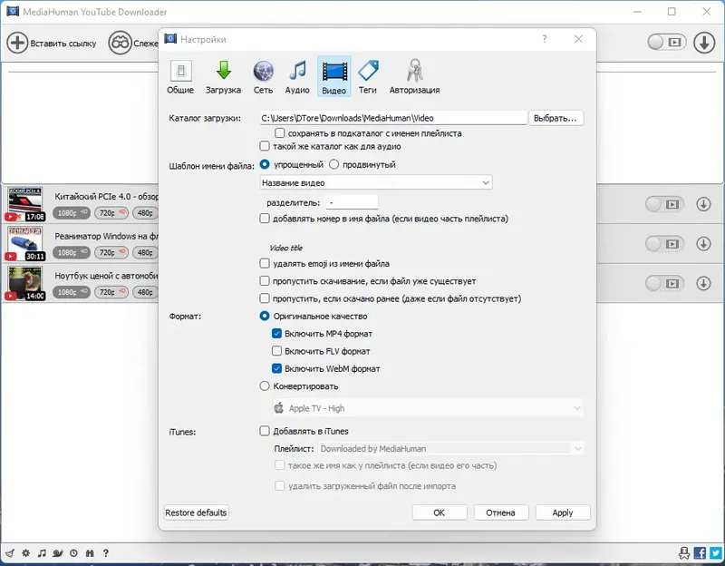Enable 'сохранять в подкаталог с именем плейлиста'
This screenshot has height=566, width=725.
pyautogui.click(x=279, y=133)
